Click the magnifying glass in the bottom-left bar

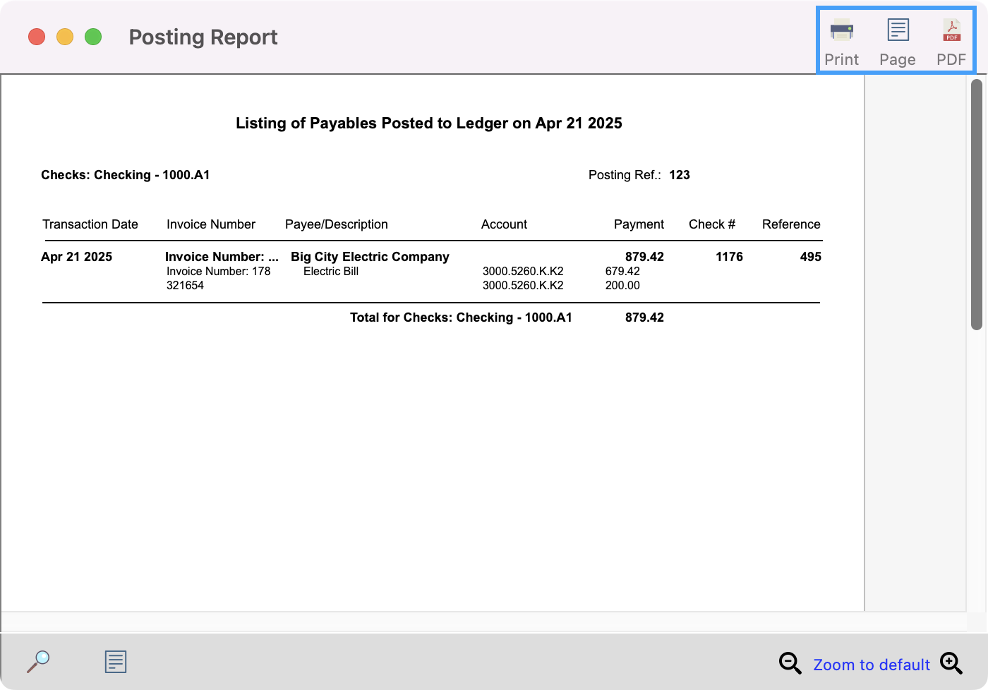(38, 661)
